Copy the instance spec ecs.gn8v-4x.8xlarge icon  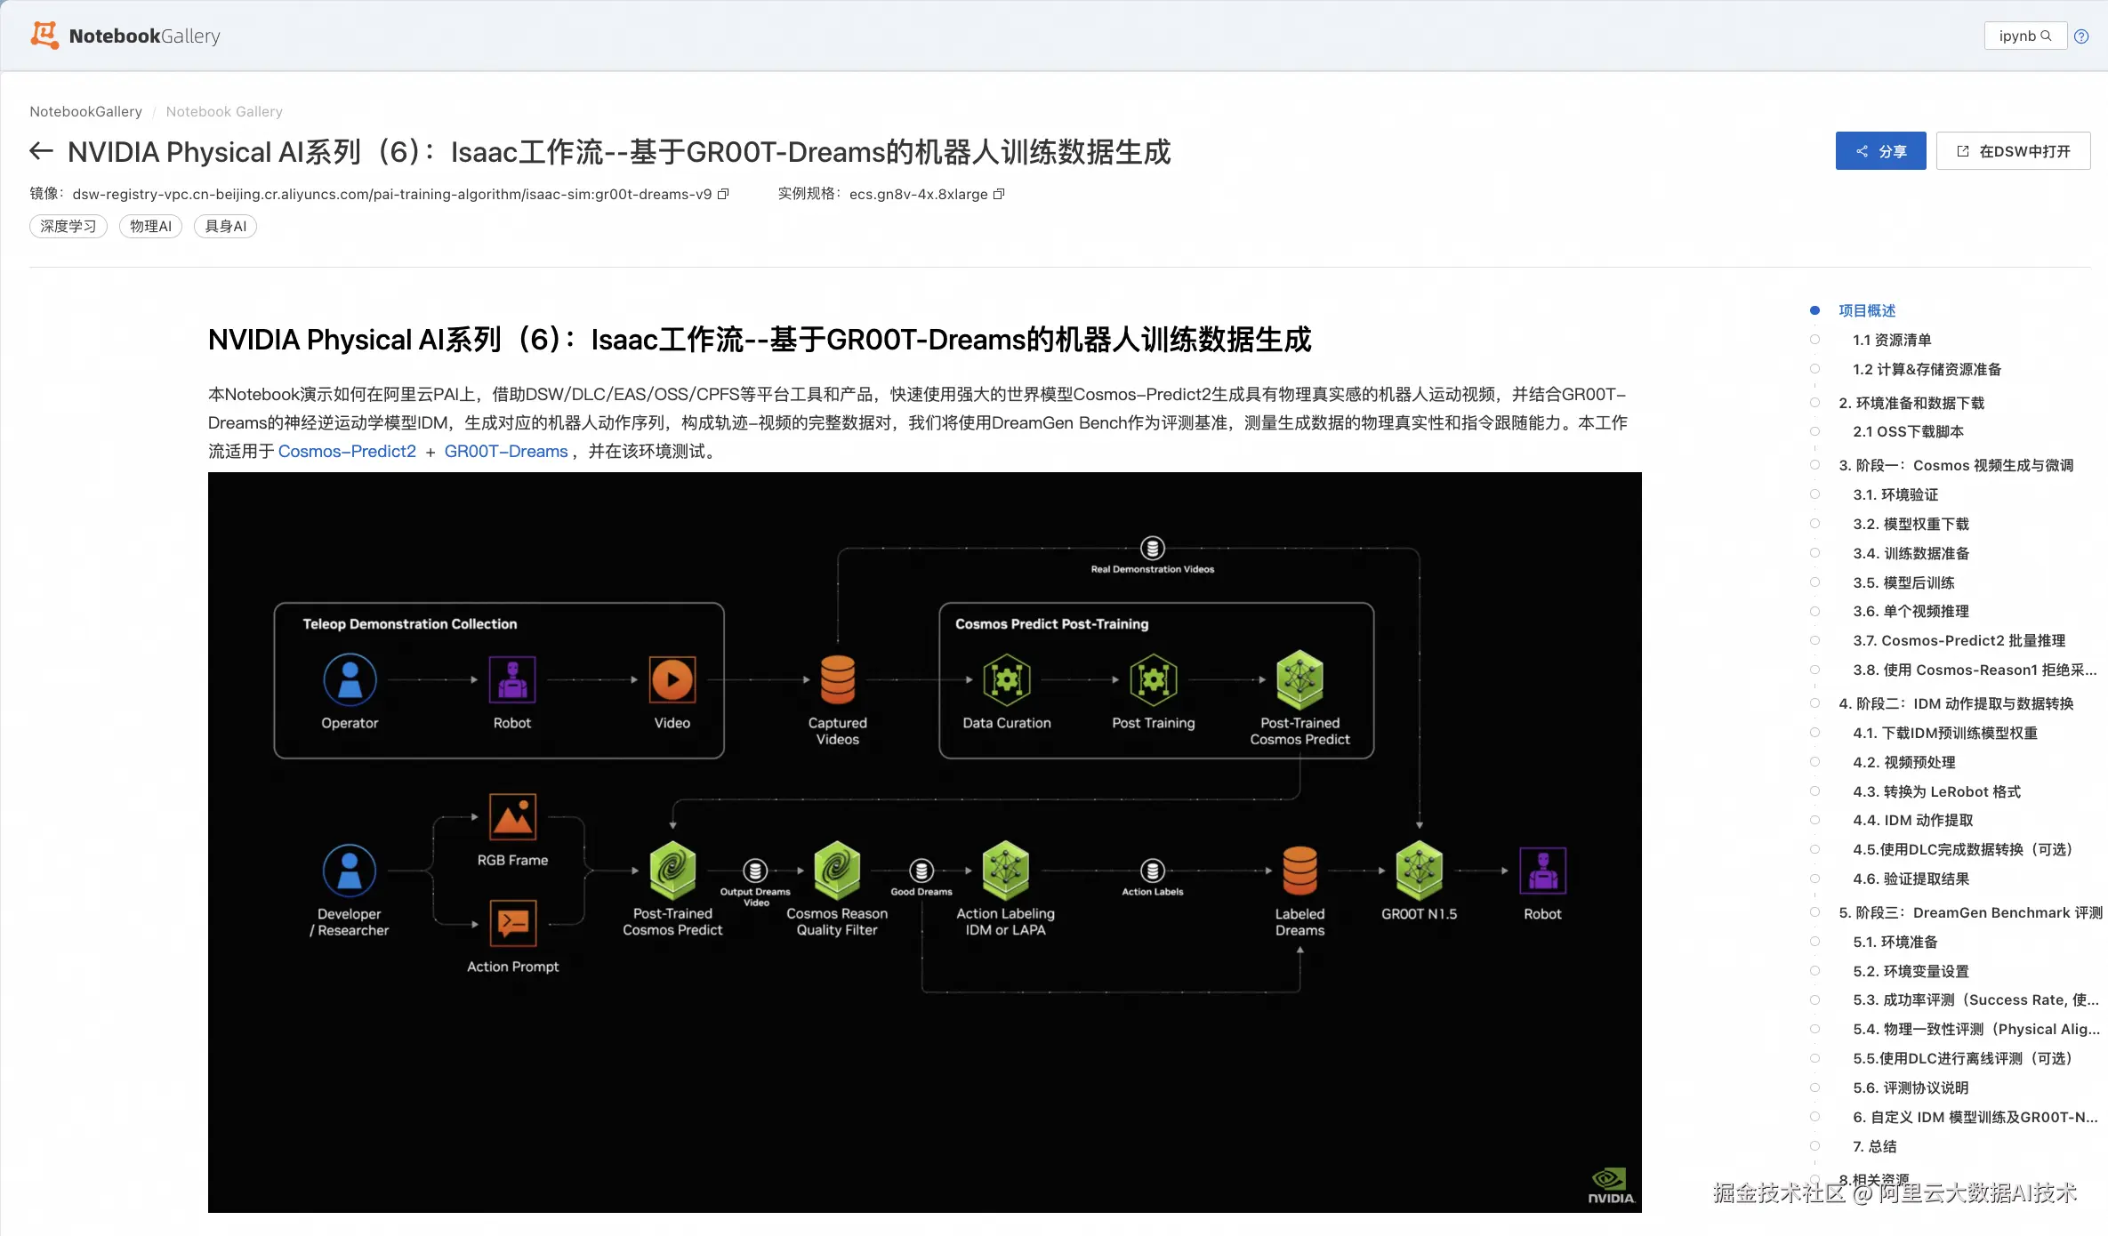point(999,194)
